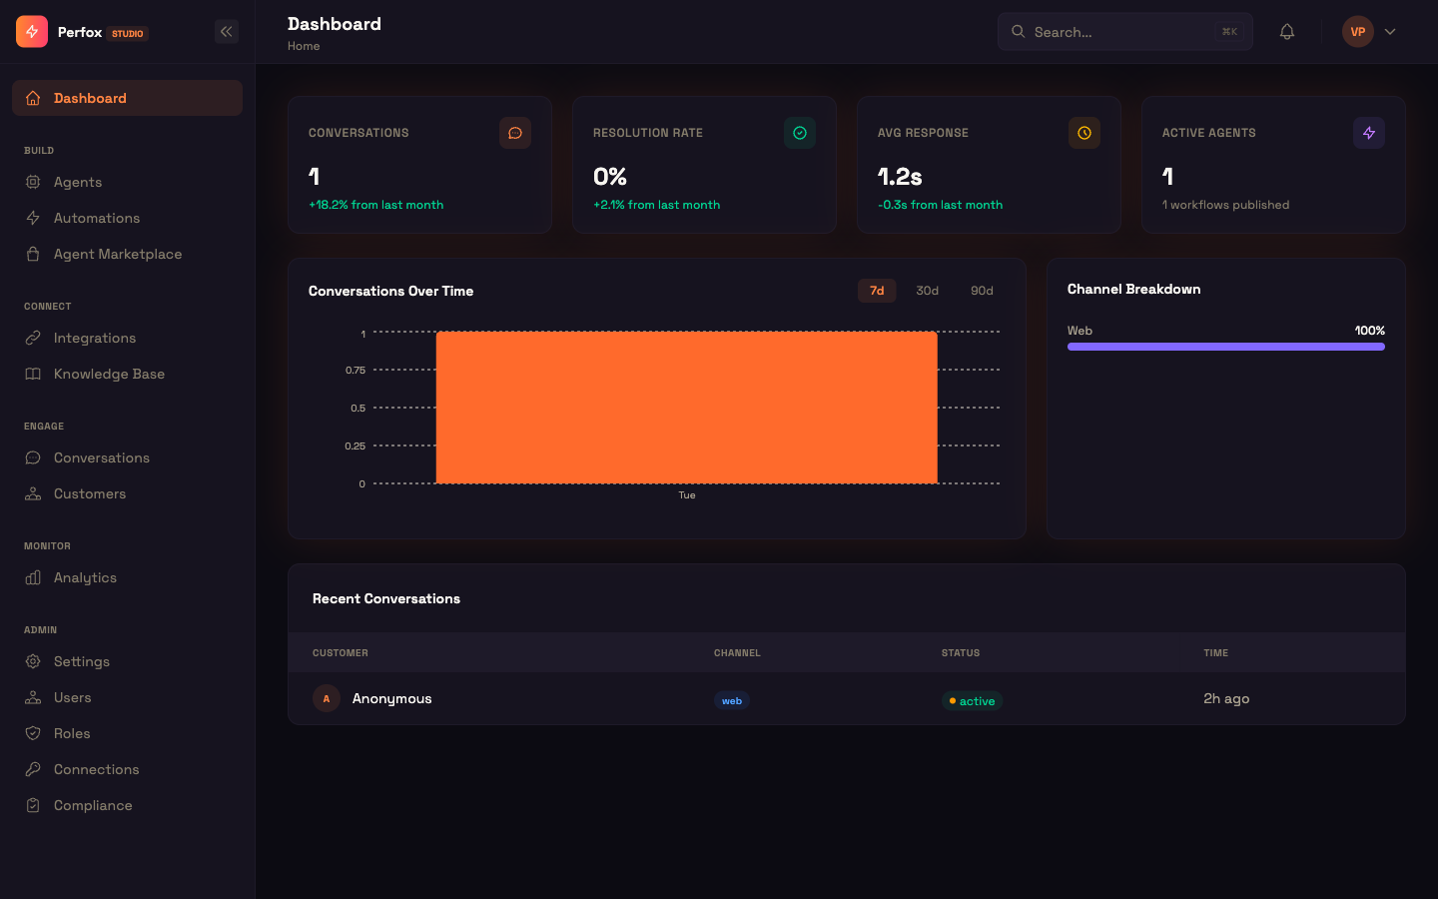Select the 7d time range tab
Viewport: 1438px width, 899px height.
[877, 291]
